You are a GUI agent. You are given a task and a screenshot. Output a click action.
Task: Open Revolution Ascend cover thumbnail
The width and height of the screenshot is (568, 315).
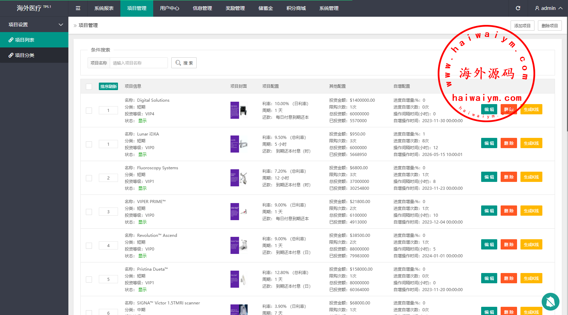(239, 245)
